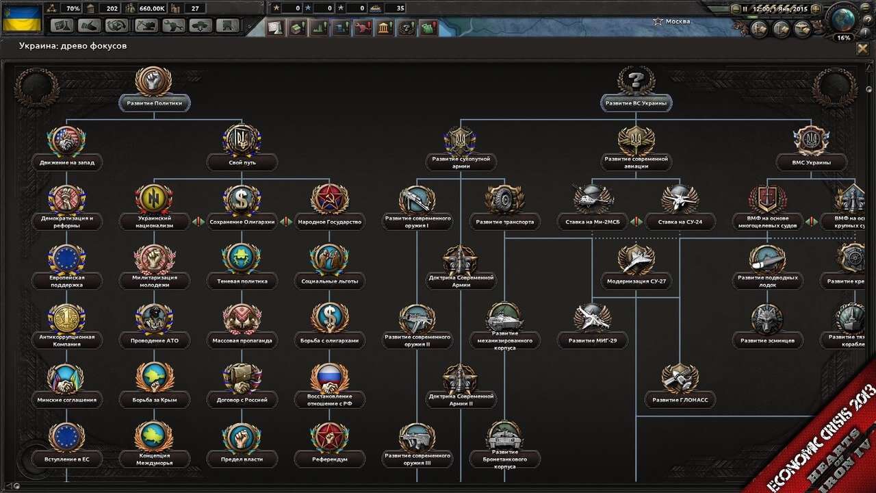Increase game speed with plus button
The image size is (876, 493).
click(817, 9)
